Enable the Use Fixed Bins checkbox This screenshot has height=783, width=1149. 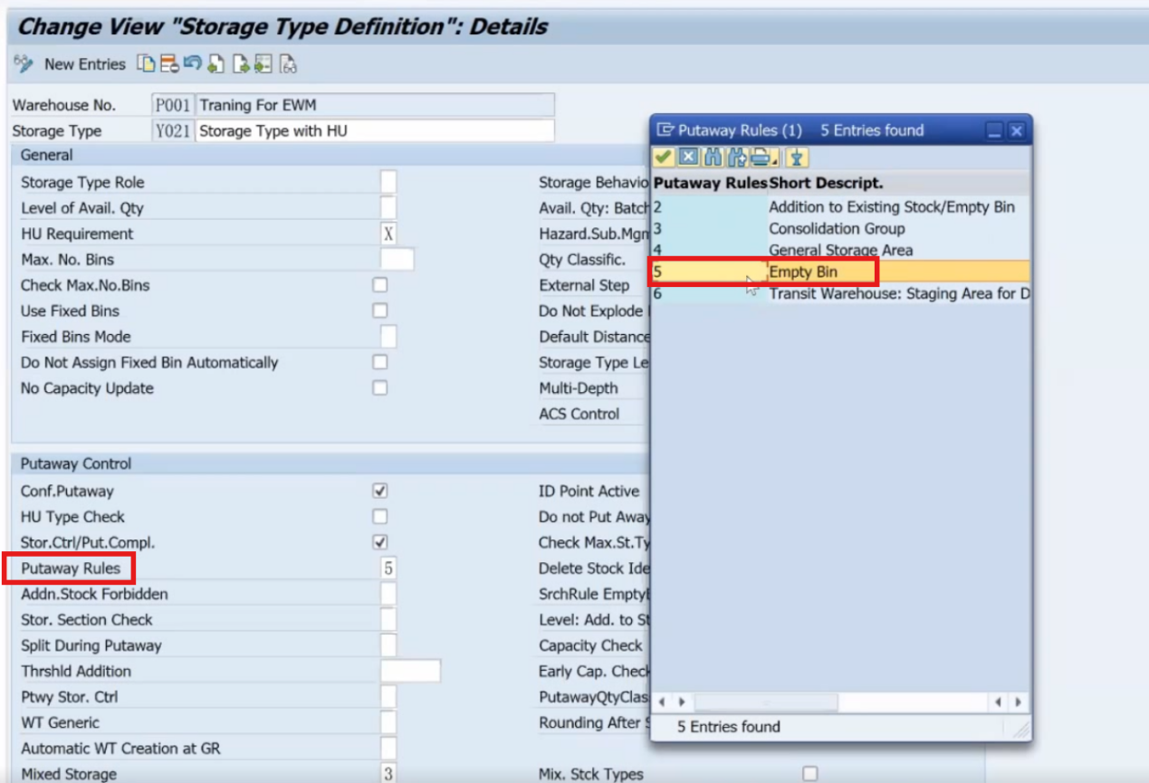pos(380,310)
